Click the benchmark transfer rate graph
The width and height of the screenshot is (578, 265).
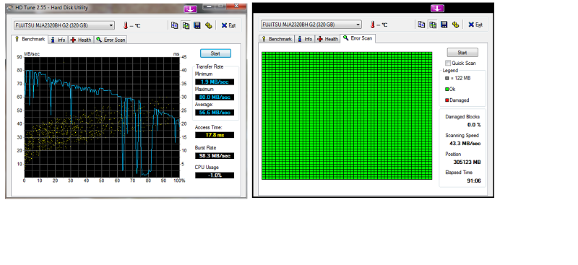[102, 117]
